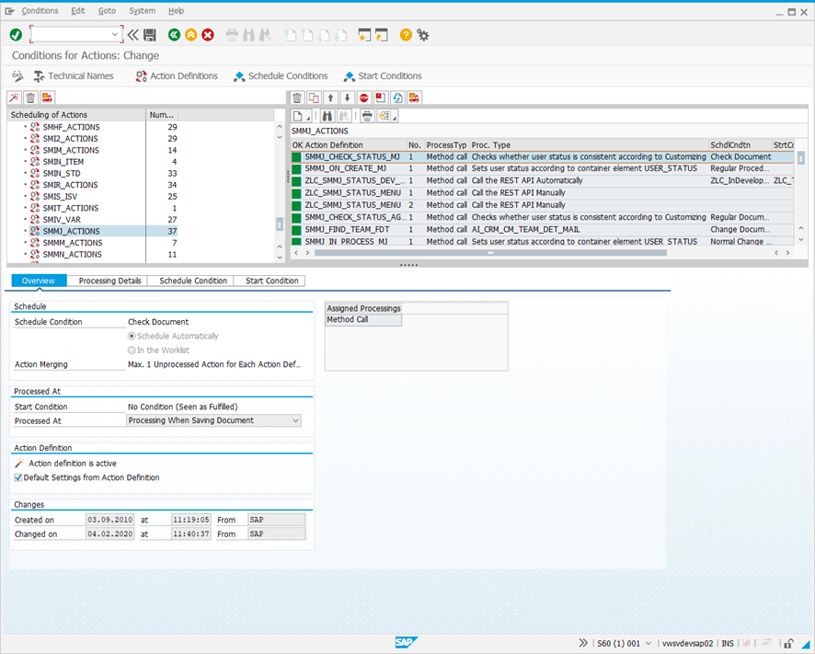The height and width of the screenshot is (654, 815).
Task: Open the command field dropdown arrow
Action: point(115,35)
